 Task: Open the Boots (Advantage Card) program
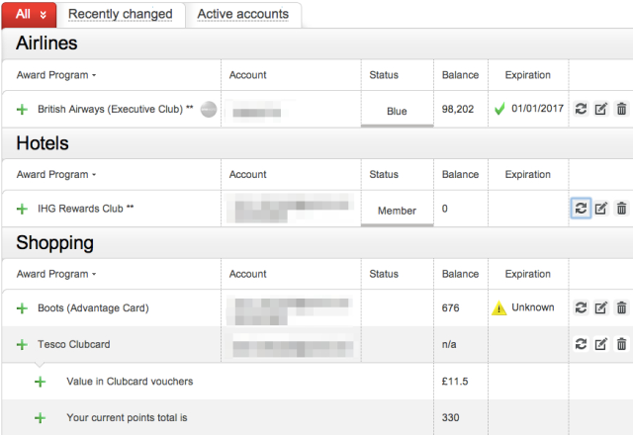click(93, 307)
